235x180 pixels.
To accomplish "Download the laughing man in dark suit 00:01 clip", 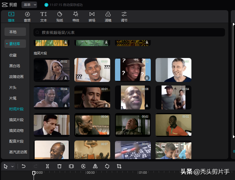I will (x=106, y=105).
